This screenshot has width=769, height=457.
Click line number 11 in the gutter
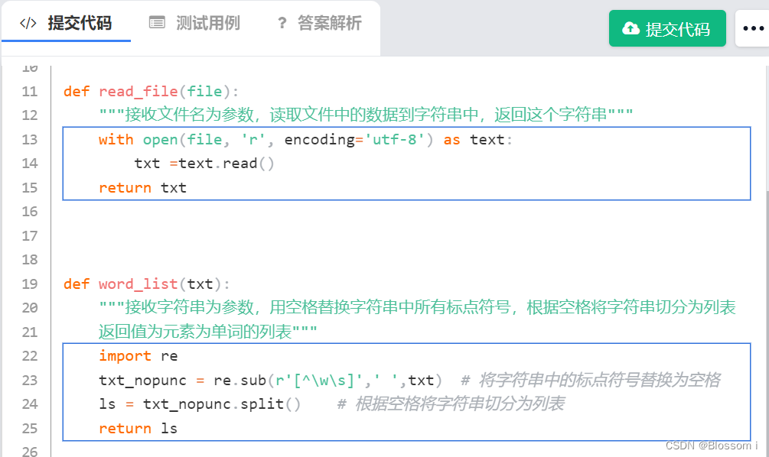(x=30, y=92)
